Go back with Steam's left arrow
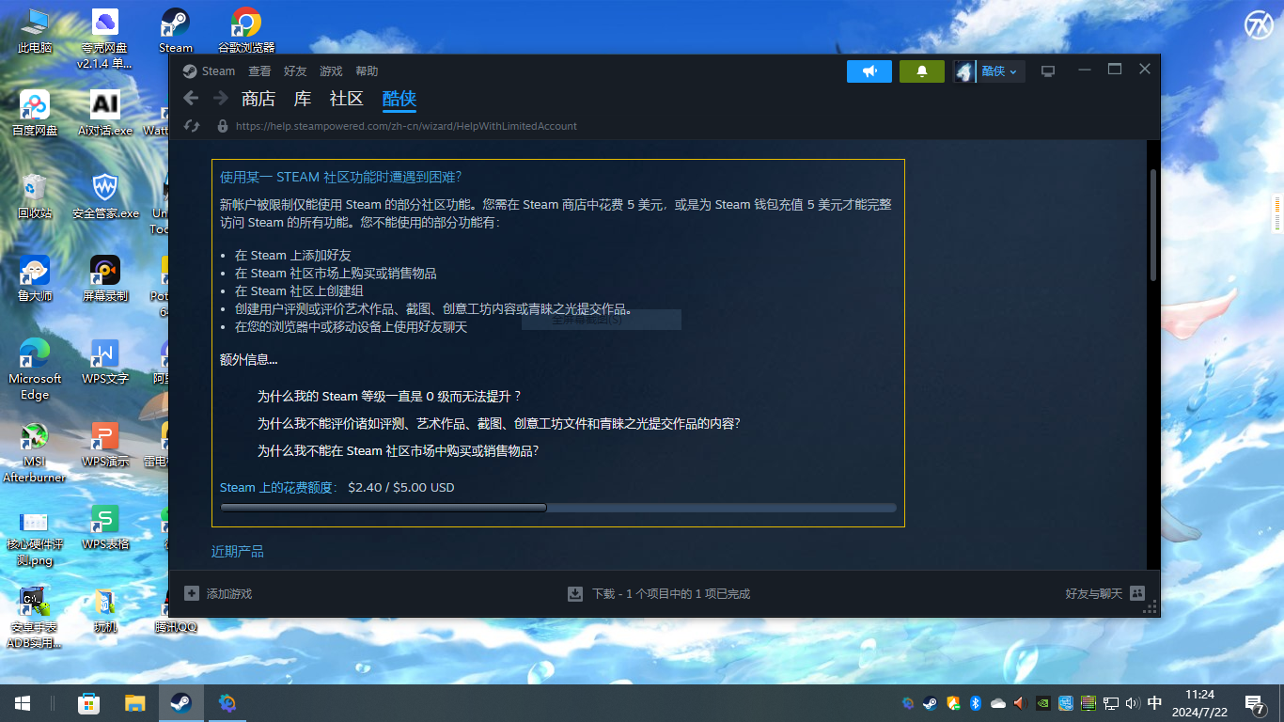The width and height of the screenshot is (1284, 722). click(x=191, y=99)
